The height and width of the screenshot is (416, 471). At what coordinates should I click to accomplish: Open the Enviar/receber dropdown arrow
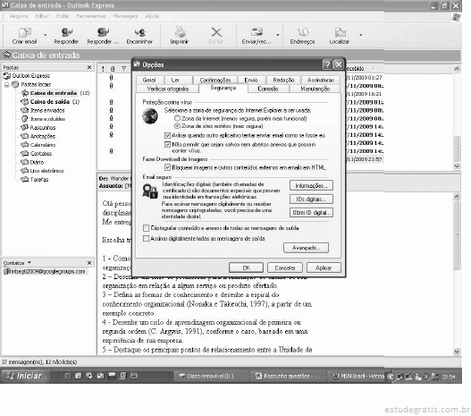(278, 35)
